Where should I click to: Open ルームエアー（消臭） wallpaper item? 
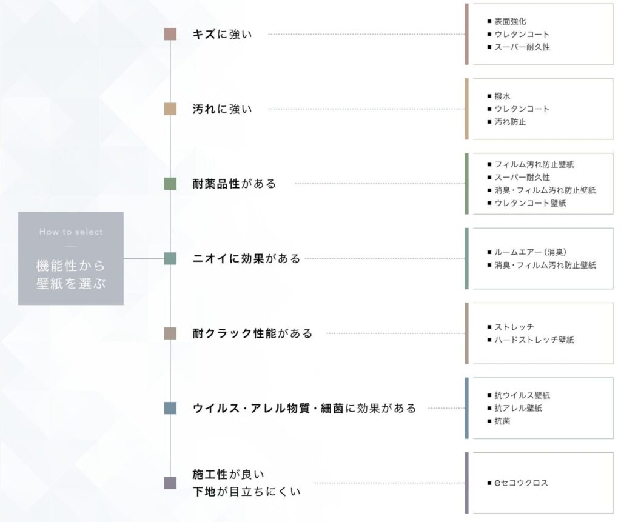530,252
